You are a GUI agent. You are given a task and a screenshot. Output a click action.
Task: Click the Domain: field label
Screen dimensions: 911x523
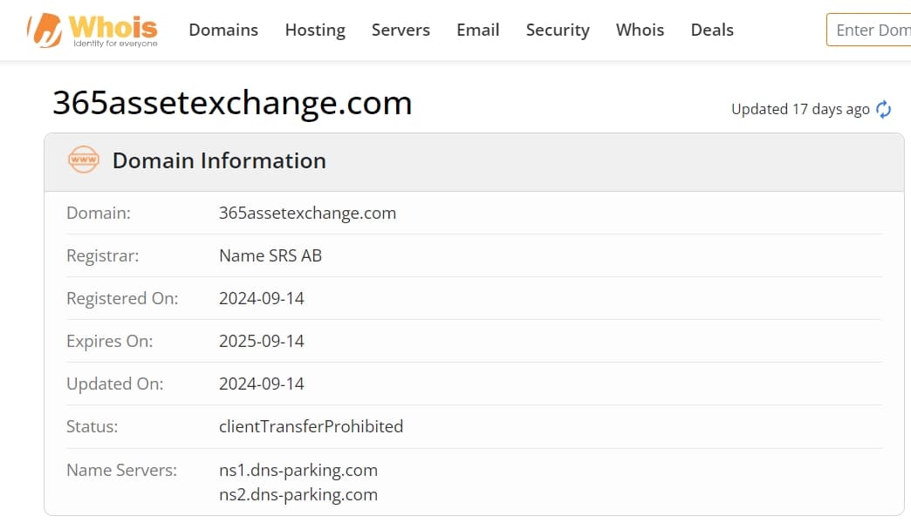click(99, 213)
